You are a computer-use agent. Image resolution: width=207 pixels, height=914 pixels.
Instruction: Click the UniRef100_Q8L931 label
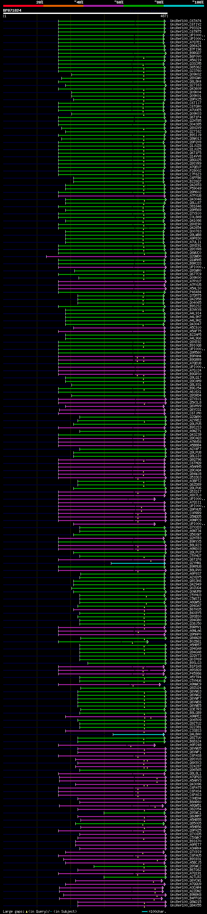(x=186, y=385)
